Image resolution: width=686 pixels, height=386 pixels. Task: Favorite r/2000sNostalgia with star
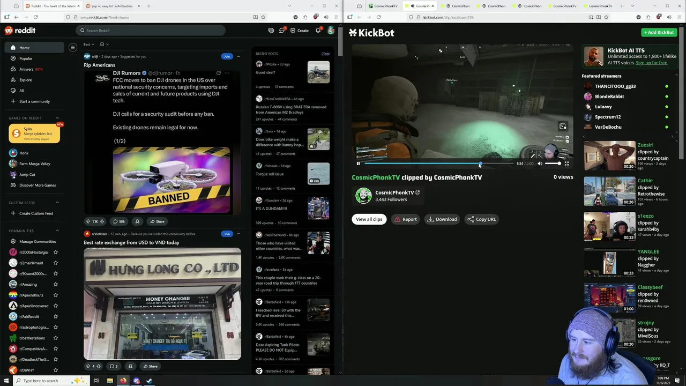point(56,253)
